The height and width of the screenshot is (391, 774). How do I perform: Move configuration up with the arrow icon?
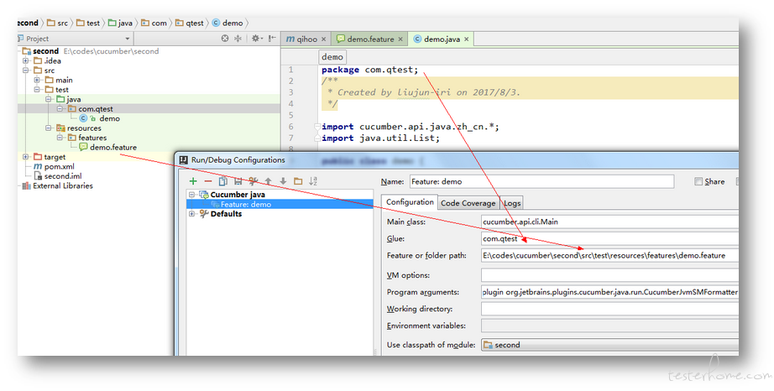268,181
